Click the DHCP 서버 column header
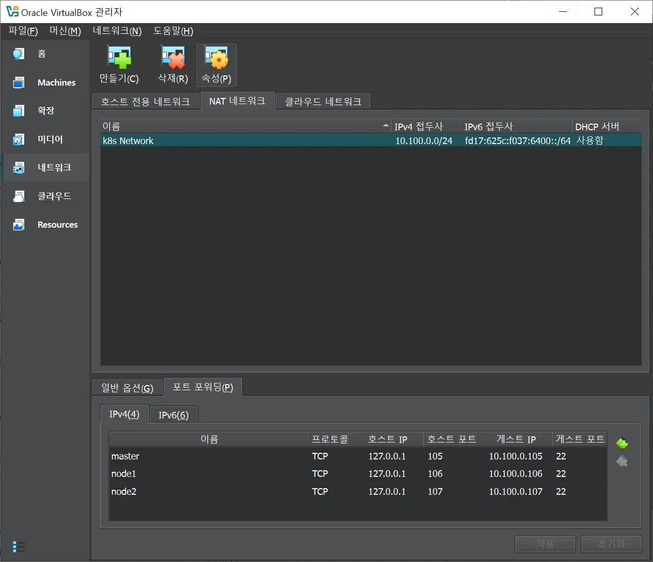 (x=607, y=126)
